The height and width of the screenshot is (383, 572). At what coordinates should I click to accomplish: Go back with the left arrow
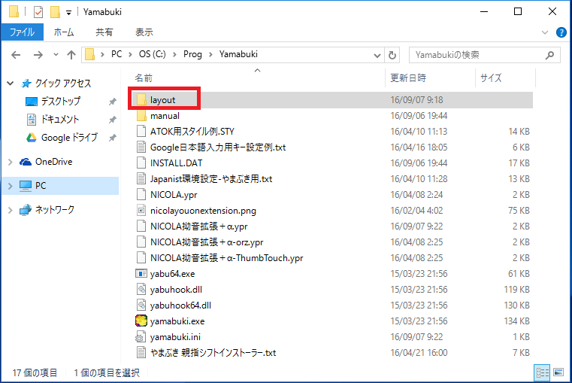[x=16, y=55]
